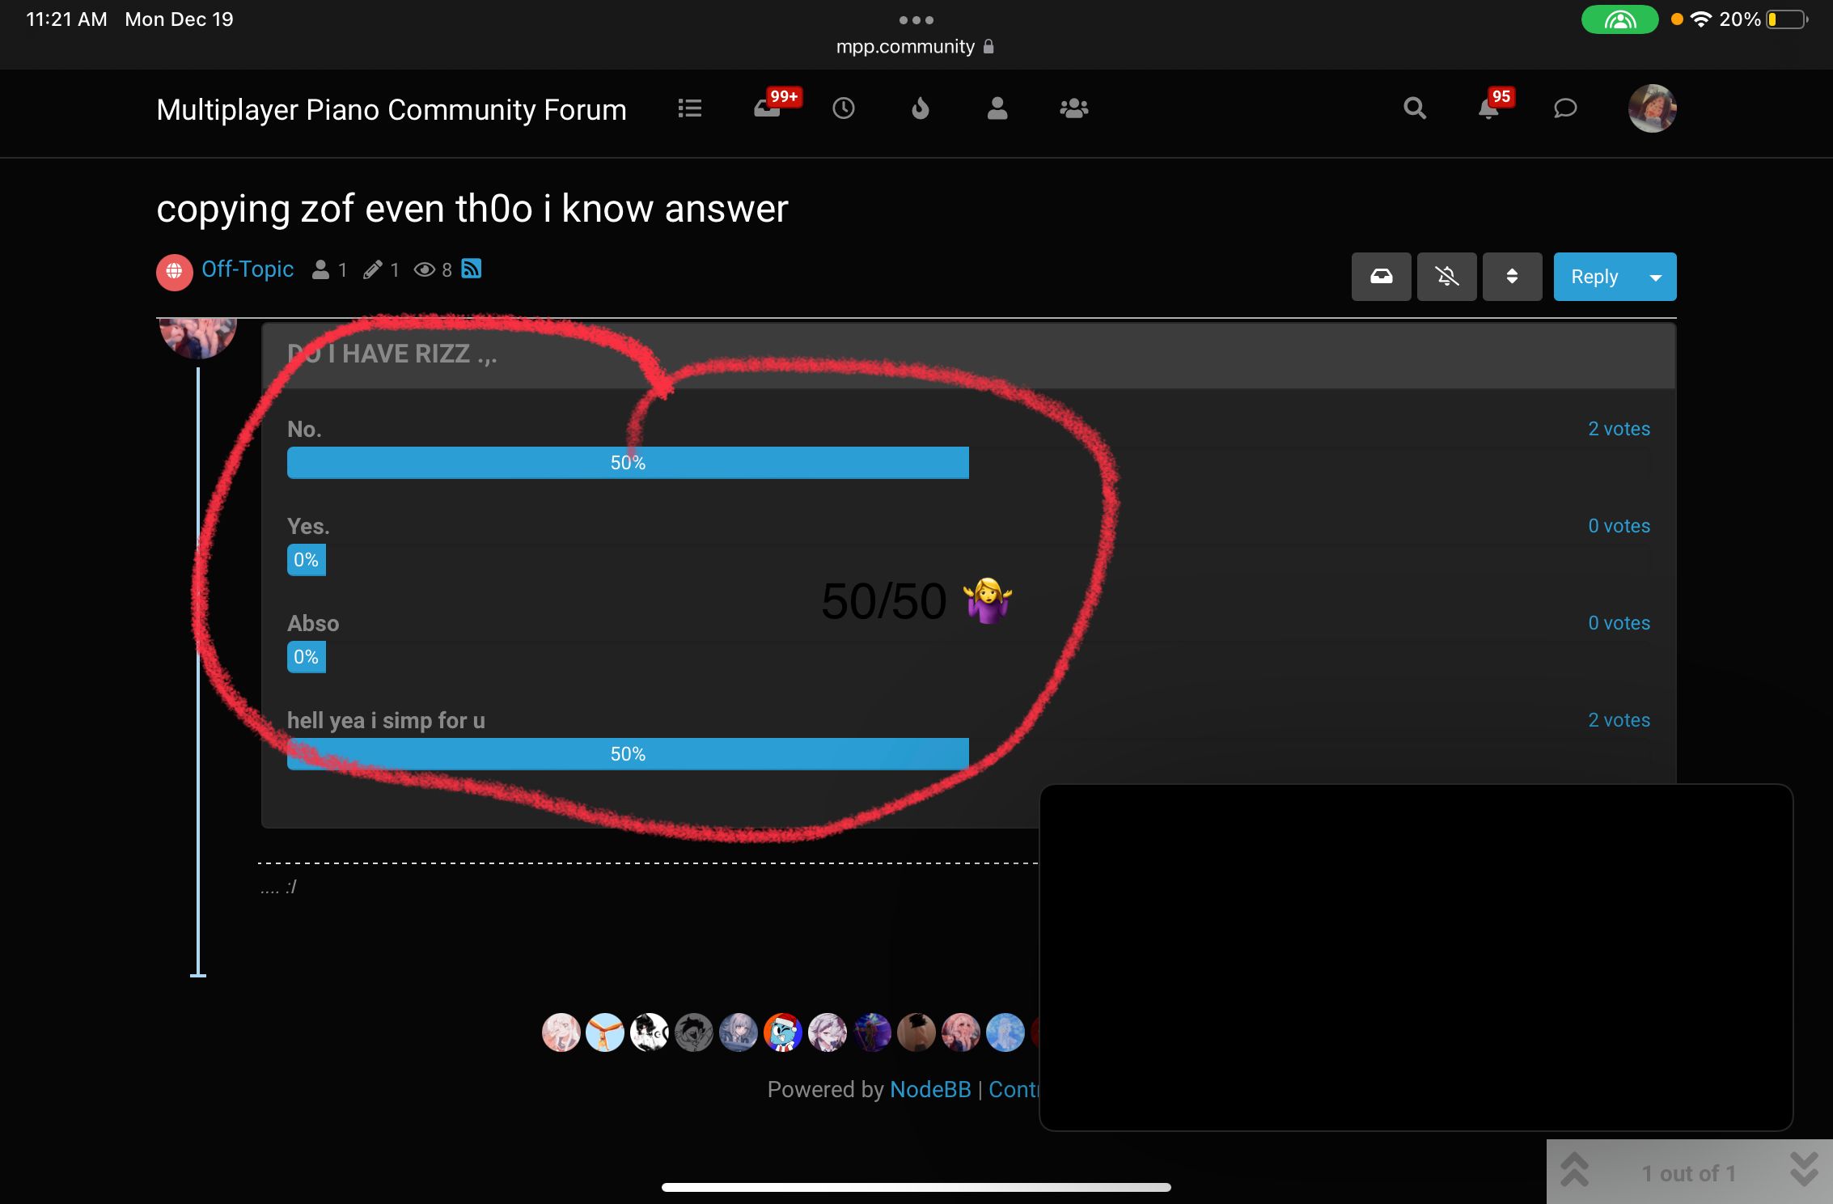Open notifications bell with 95 badge
Screen dimensions: 1833x1204
(1488, 108)
